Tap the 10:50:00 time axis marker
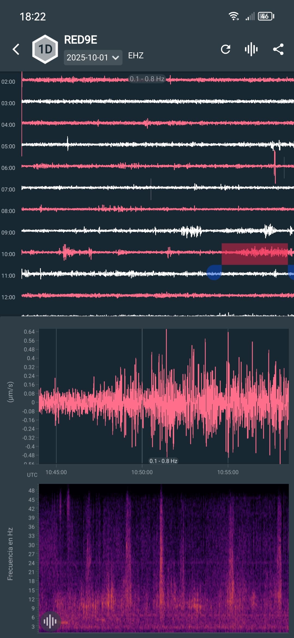294x638 pixels. point(142,472)
